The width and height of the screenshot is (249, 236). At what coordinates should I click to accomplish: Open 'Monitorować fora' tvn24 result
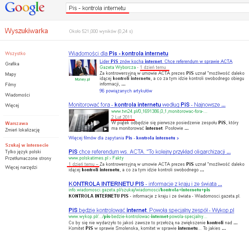click(147, 105)
